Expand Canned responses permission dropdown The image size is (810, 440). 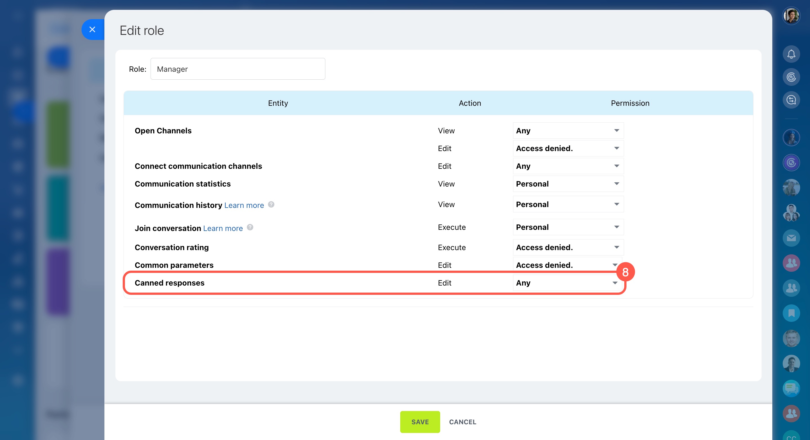(566, 283)
